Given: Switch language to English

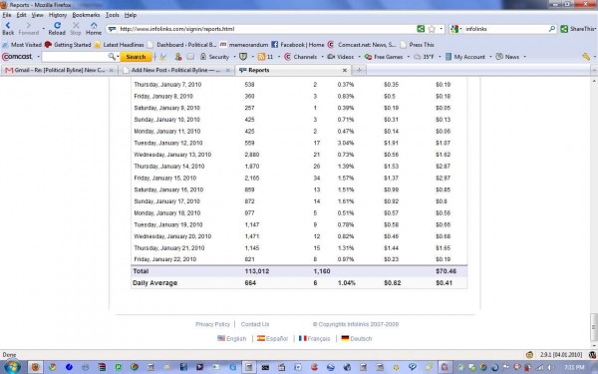Looking at the screenshot, I should pyautogui.click(x=232, y=338).
